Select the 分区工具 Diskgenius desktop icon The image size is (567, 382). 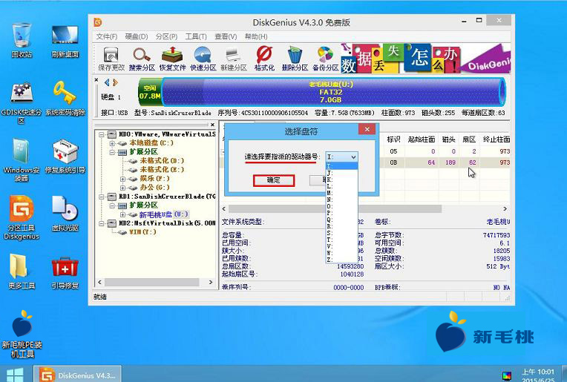[22, 218]
